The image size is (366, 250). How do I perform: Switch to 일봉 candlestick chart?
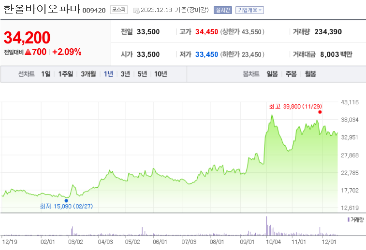272,74
